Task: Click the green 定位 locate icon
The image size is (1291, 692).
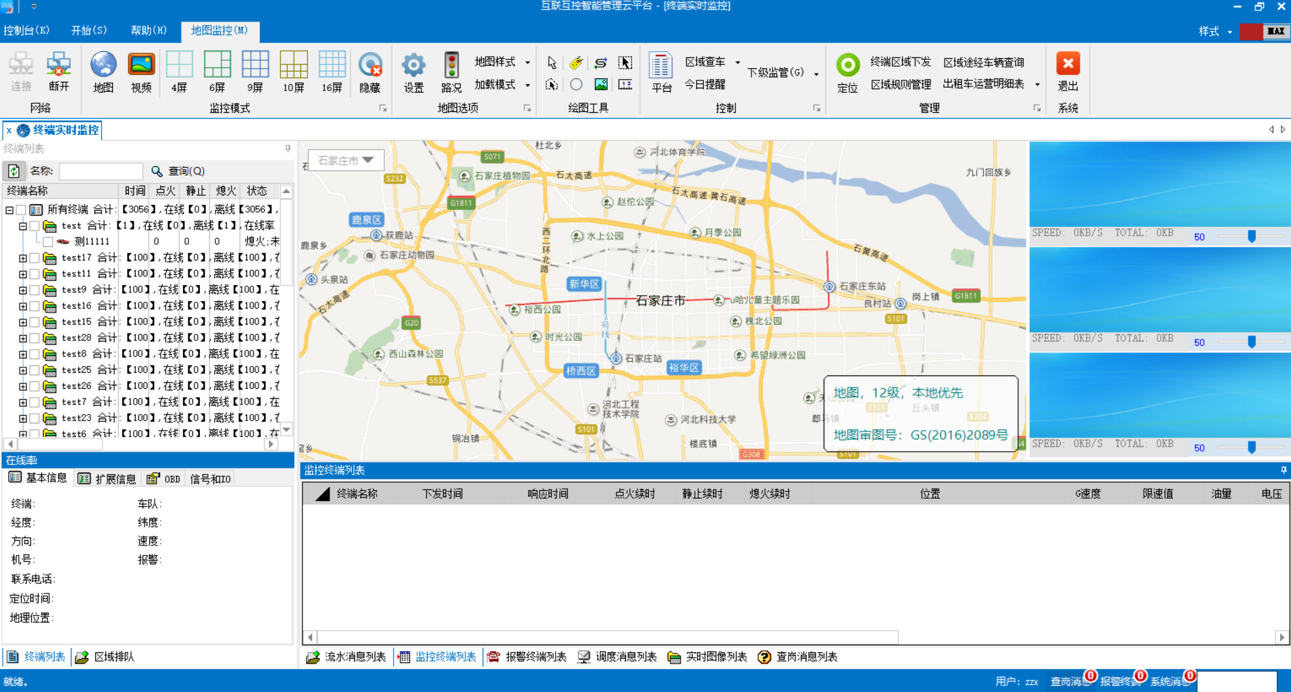Action: (x=847, y=72)
